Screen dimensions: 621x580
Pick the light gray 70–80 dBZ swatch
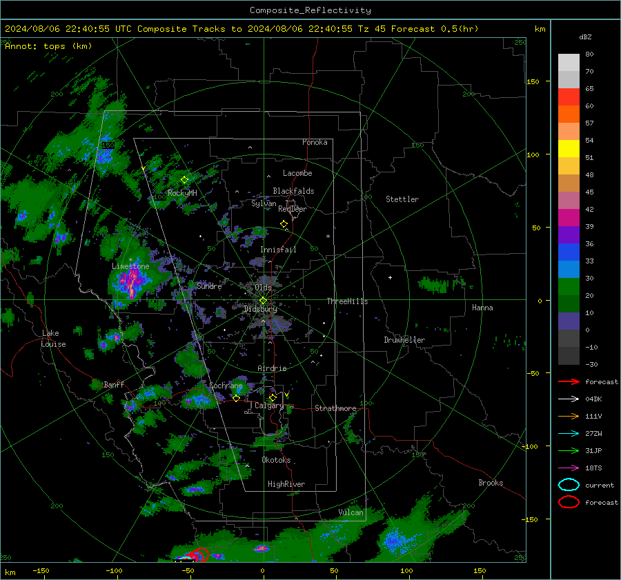[x=569, y=63]
